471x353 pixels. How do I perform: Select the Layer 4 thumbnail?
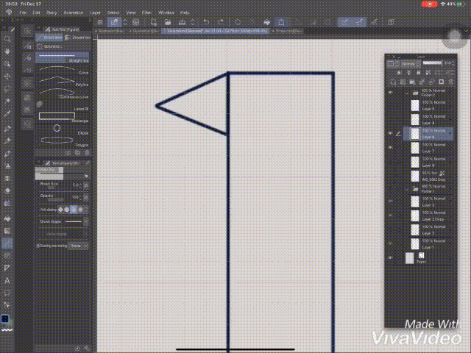tap(415, 119)
